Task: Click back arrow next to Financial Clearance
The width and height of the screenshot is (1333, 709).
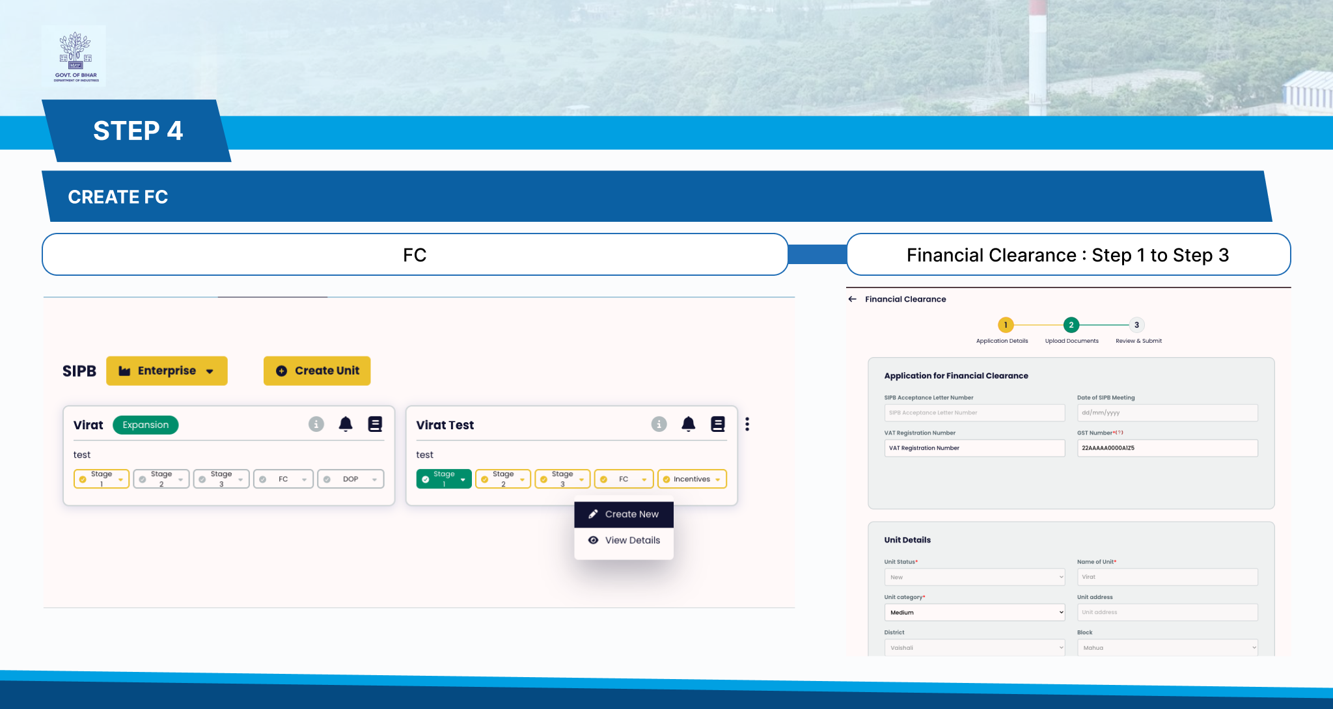Action: 852,299
